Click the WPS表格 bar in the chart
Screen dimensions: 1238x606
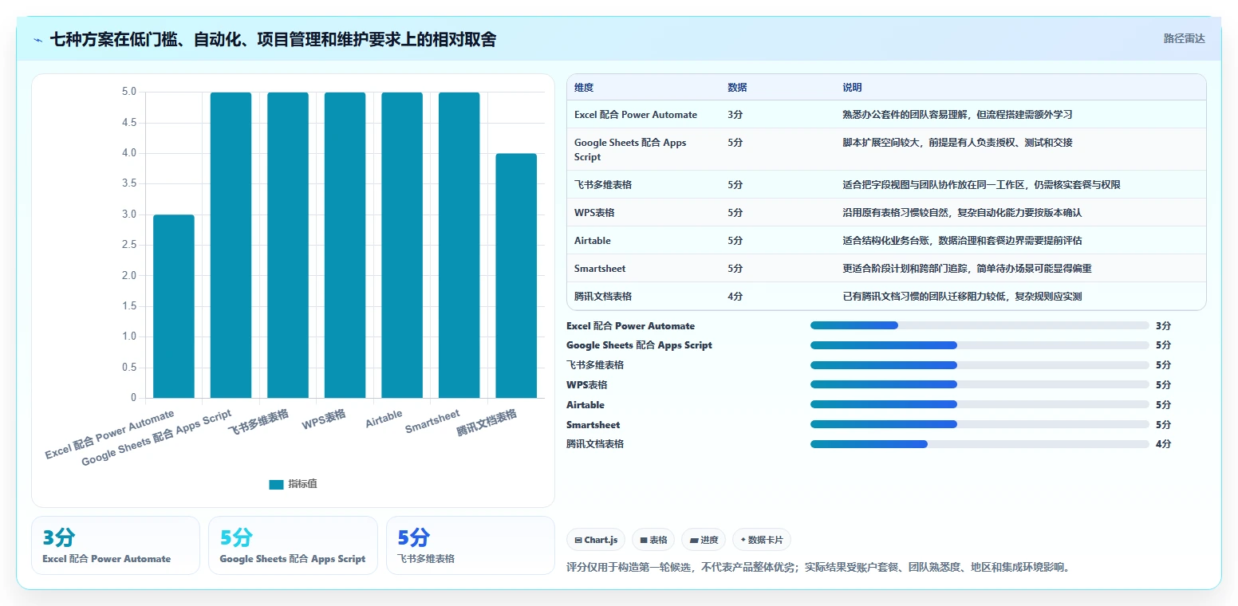point(345,245)
